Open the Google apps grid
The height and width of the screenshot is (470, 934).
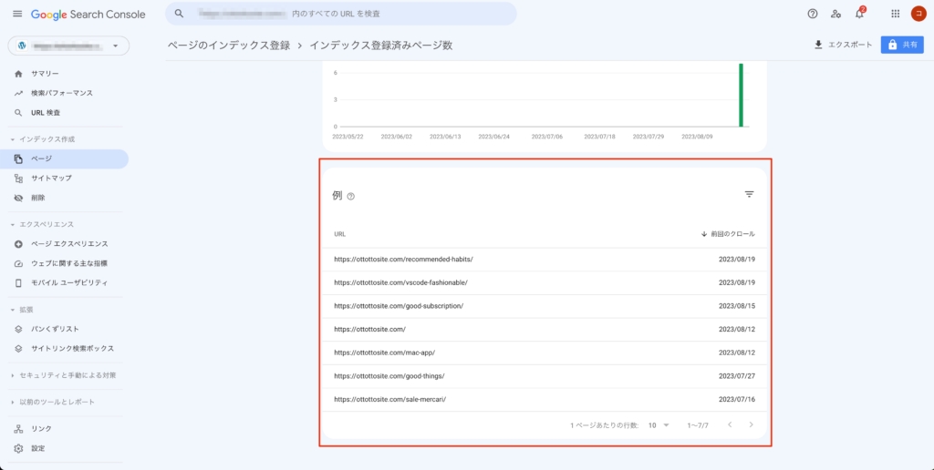point(896,14)
